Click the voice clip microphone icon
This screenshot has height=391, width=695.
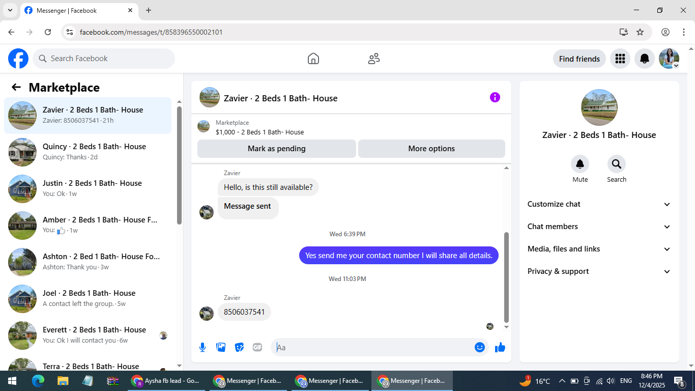[x=202, y=347]
